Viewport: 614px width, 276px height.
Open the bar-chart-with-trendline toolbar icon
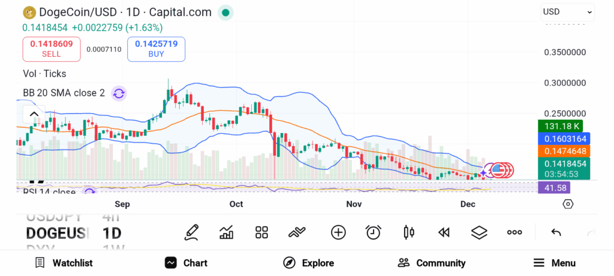[227, 232]
